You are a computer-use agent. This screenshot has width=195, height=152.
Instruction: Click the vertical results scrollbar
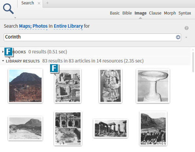[193, 62]
